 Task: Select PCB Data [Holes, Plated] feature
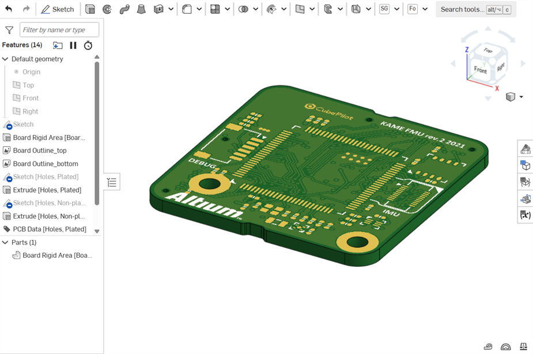pos(50,229)
